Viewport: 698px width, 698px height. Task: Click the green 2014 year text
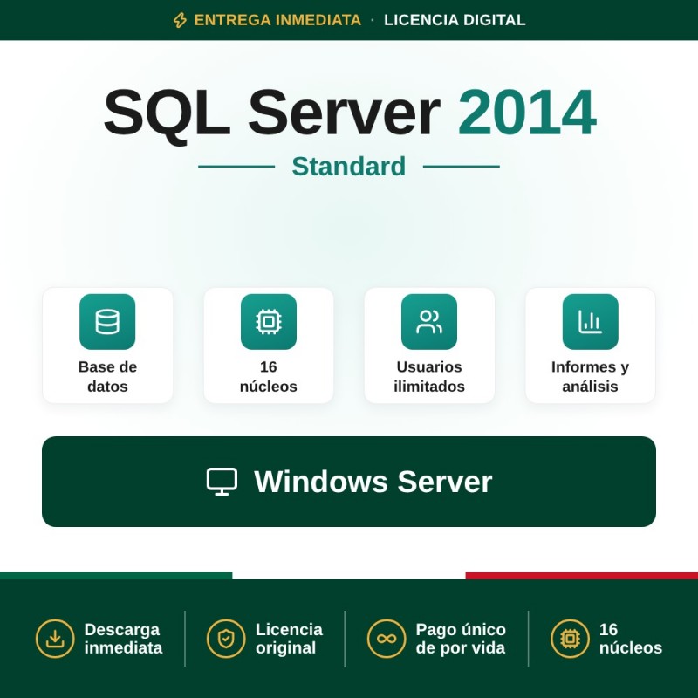pos(527,113)
